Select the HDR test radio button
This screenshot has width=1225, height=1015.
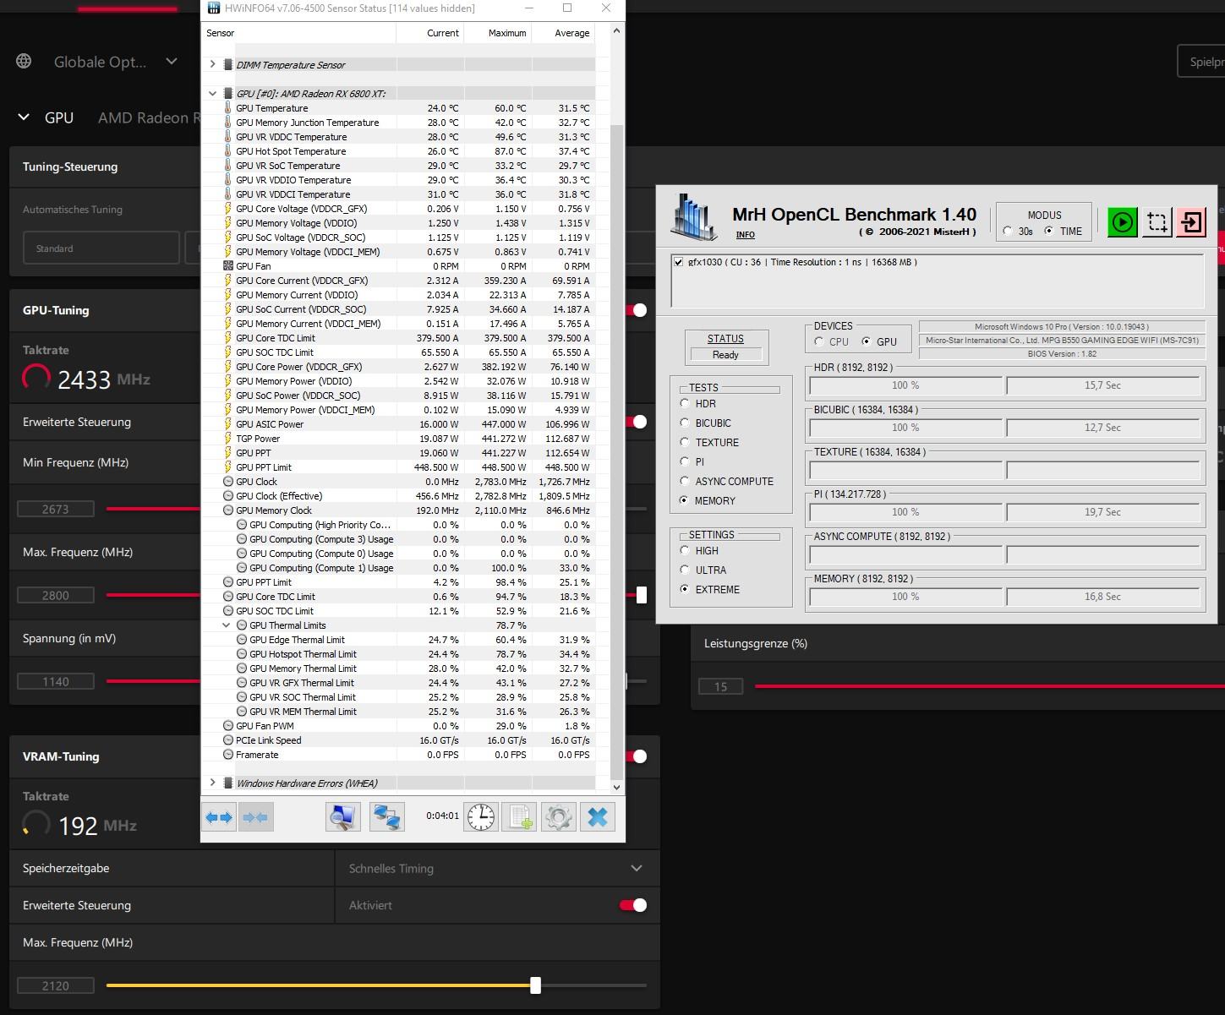pyautogui.click(x=685, y=403)
